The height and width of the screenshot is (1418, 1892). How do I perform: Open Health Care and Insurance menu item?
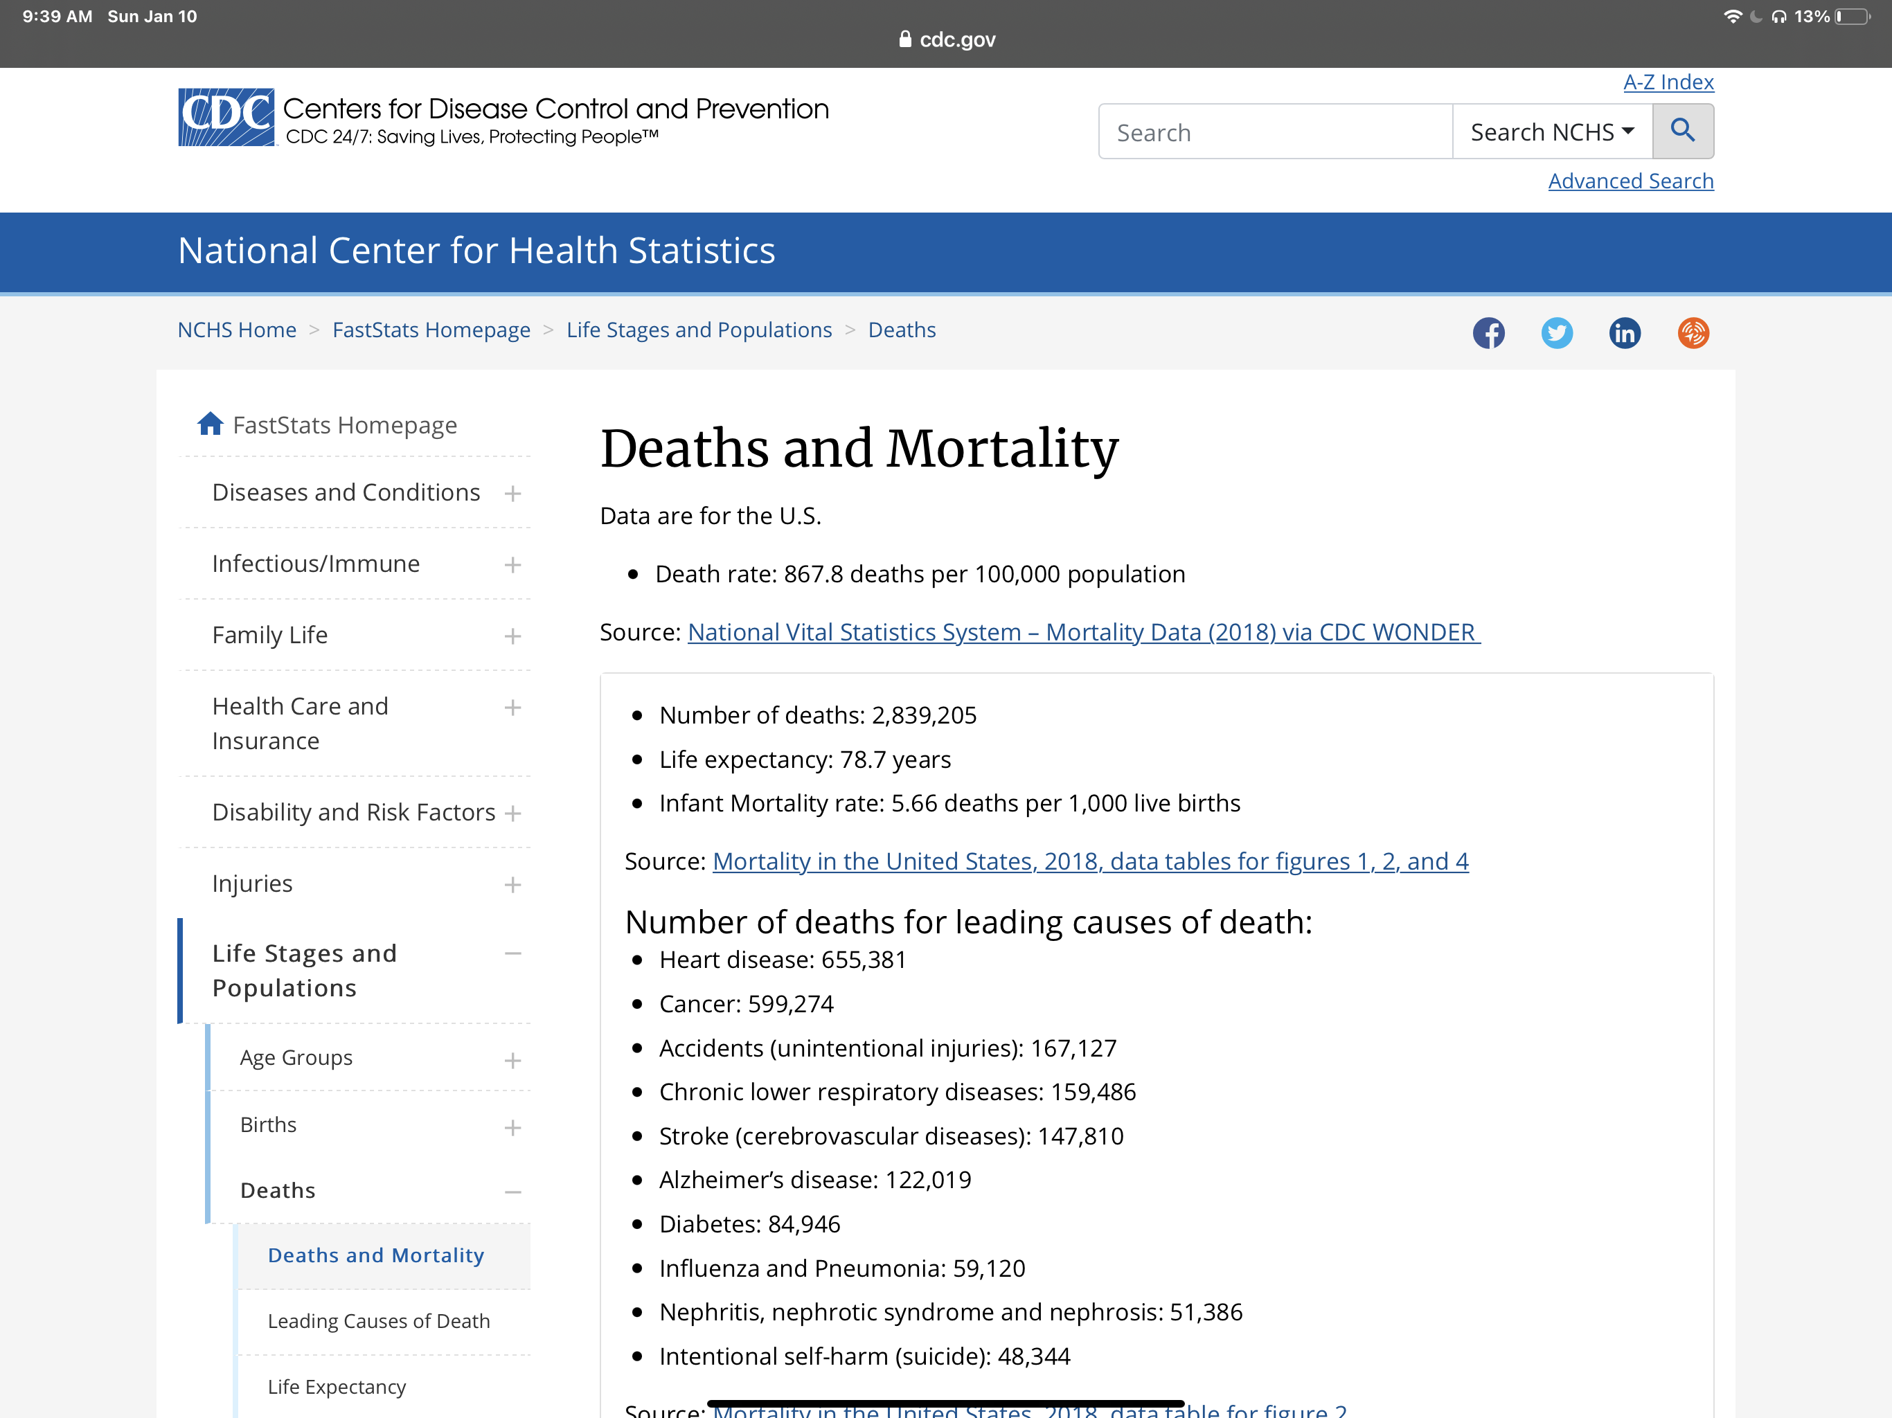[x=301, y=724]
